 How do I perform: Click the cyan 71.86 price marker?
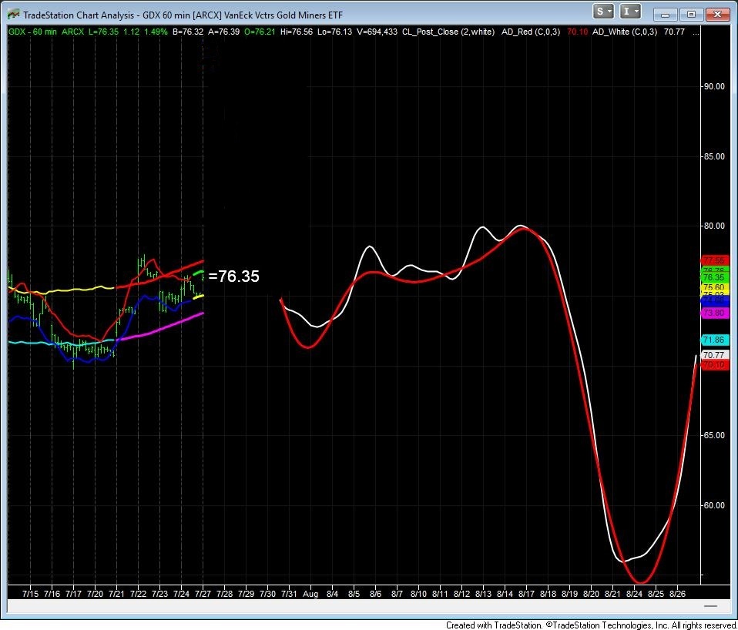coord(714,340)
